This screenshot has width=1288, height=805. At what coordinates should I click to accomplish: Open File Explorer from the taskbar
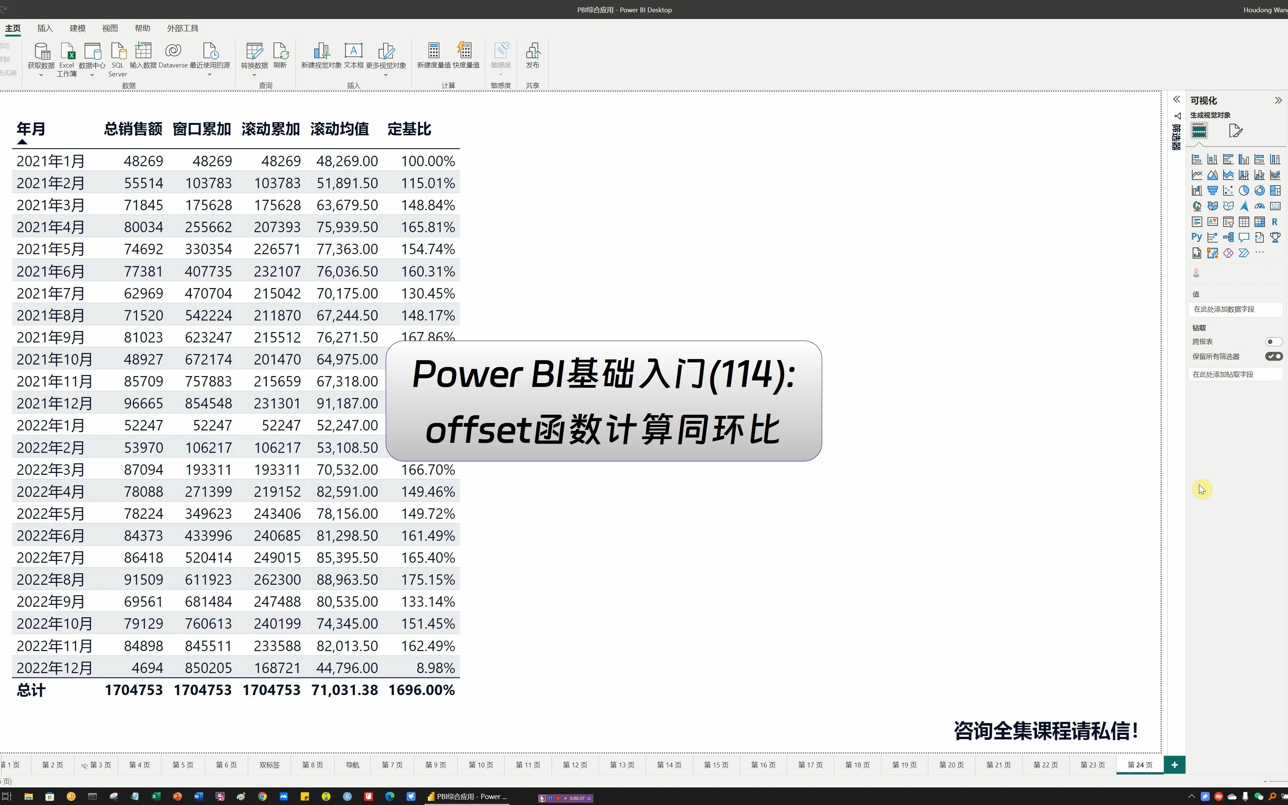click(28, 796)
